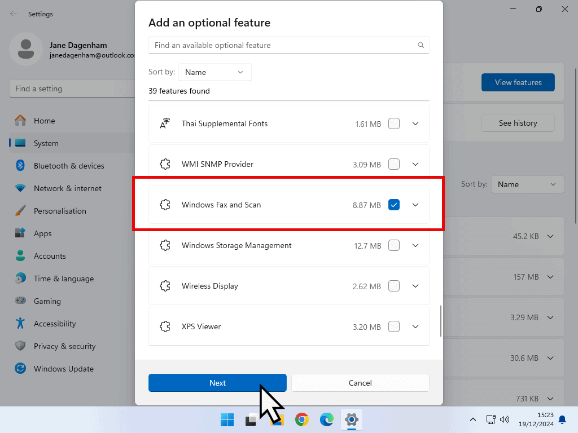
Task: Click the Cancel button
Action: coord(360,383)
